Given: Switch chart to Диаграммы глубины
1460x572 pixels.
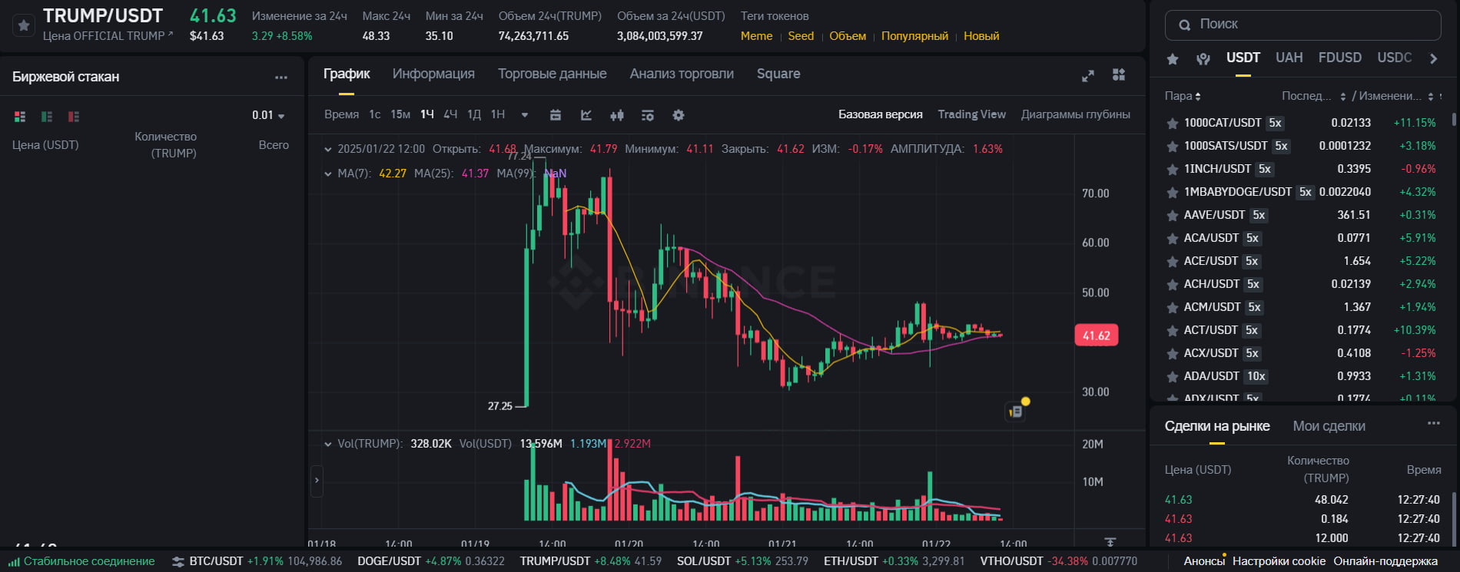Looking at the screenshot, I should point(1075,114).
